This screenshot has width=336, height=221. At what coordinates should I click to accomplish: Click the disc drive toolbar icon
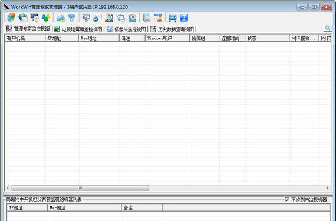pos(132,18)
